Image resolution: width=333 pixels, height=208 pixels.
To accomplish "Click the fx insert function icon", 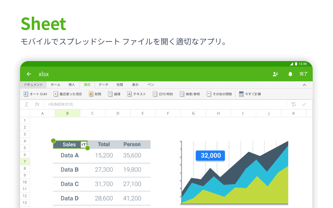I will [x=37, y=104].
